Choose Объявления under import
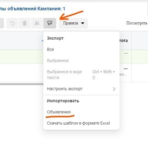148x146 pixels. point(81,112)
